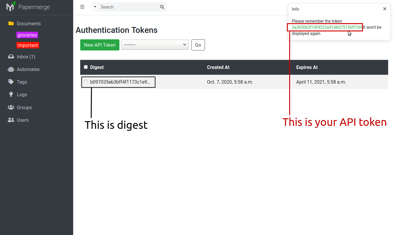The width and height of the screenshot is (394, 235).
Task: Open the b097035eb3bff4f1173c1e9 digest entry
Action: pyautogui.click(x=120, y=82)
